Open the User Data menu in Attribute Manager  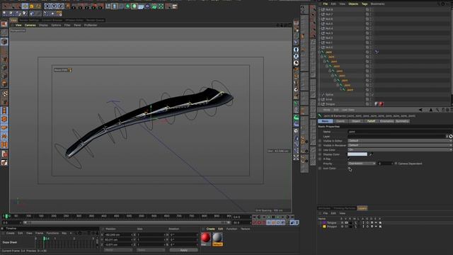tap(348, 110)
